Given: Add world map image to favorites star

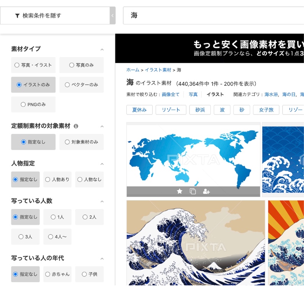Looking at the screenshot, I should (x=179, y=191).
